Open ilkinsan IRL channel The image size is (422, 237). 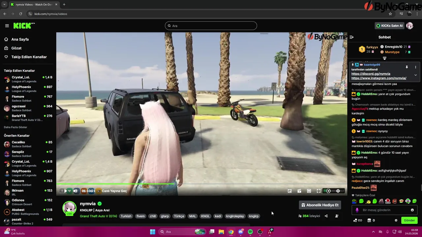(28, 192)
